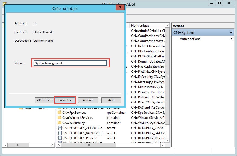The height and width of the screenshot is (156, 237).
Task: Select the CN=RpcServices row name
Action: (x=74, y=112)
